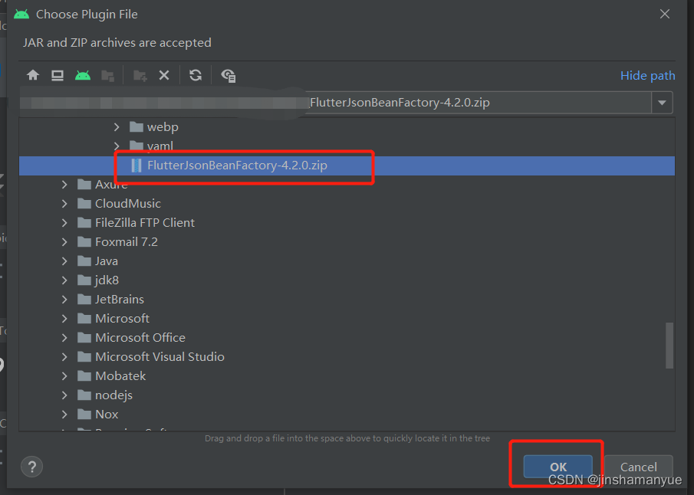
Task: Expand the webp folder
Action: (x=115, y=126)
